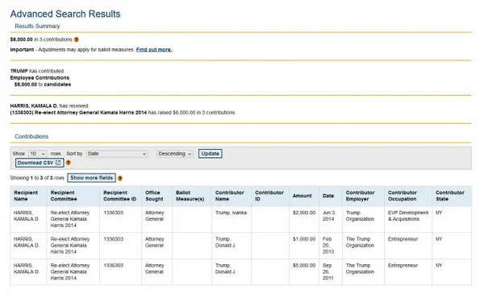This screenshot has height=298, width=484.
Task: Click the Show more fields button
Action: (92, 178)
